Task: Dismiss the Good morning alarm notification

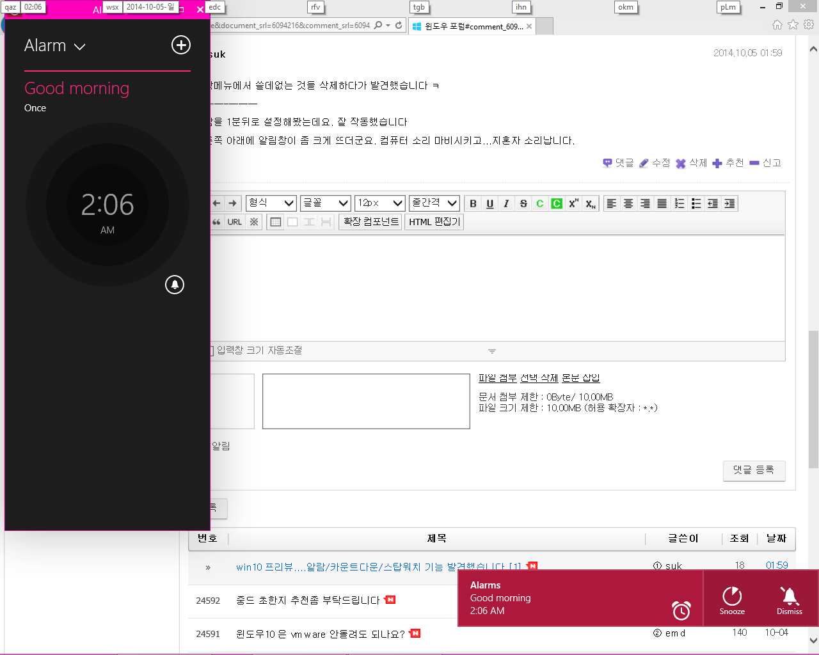Action: click(790, 600)
